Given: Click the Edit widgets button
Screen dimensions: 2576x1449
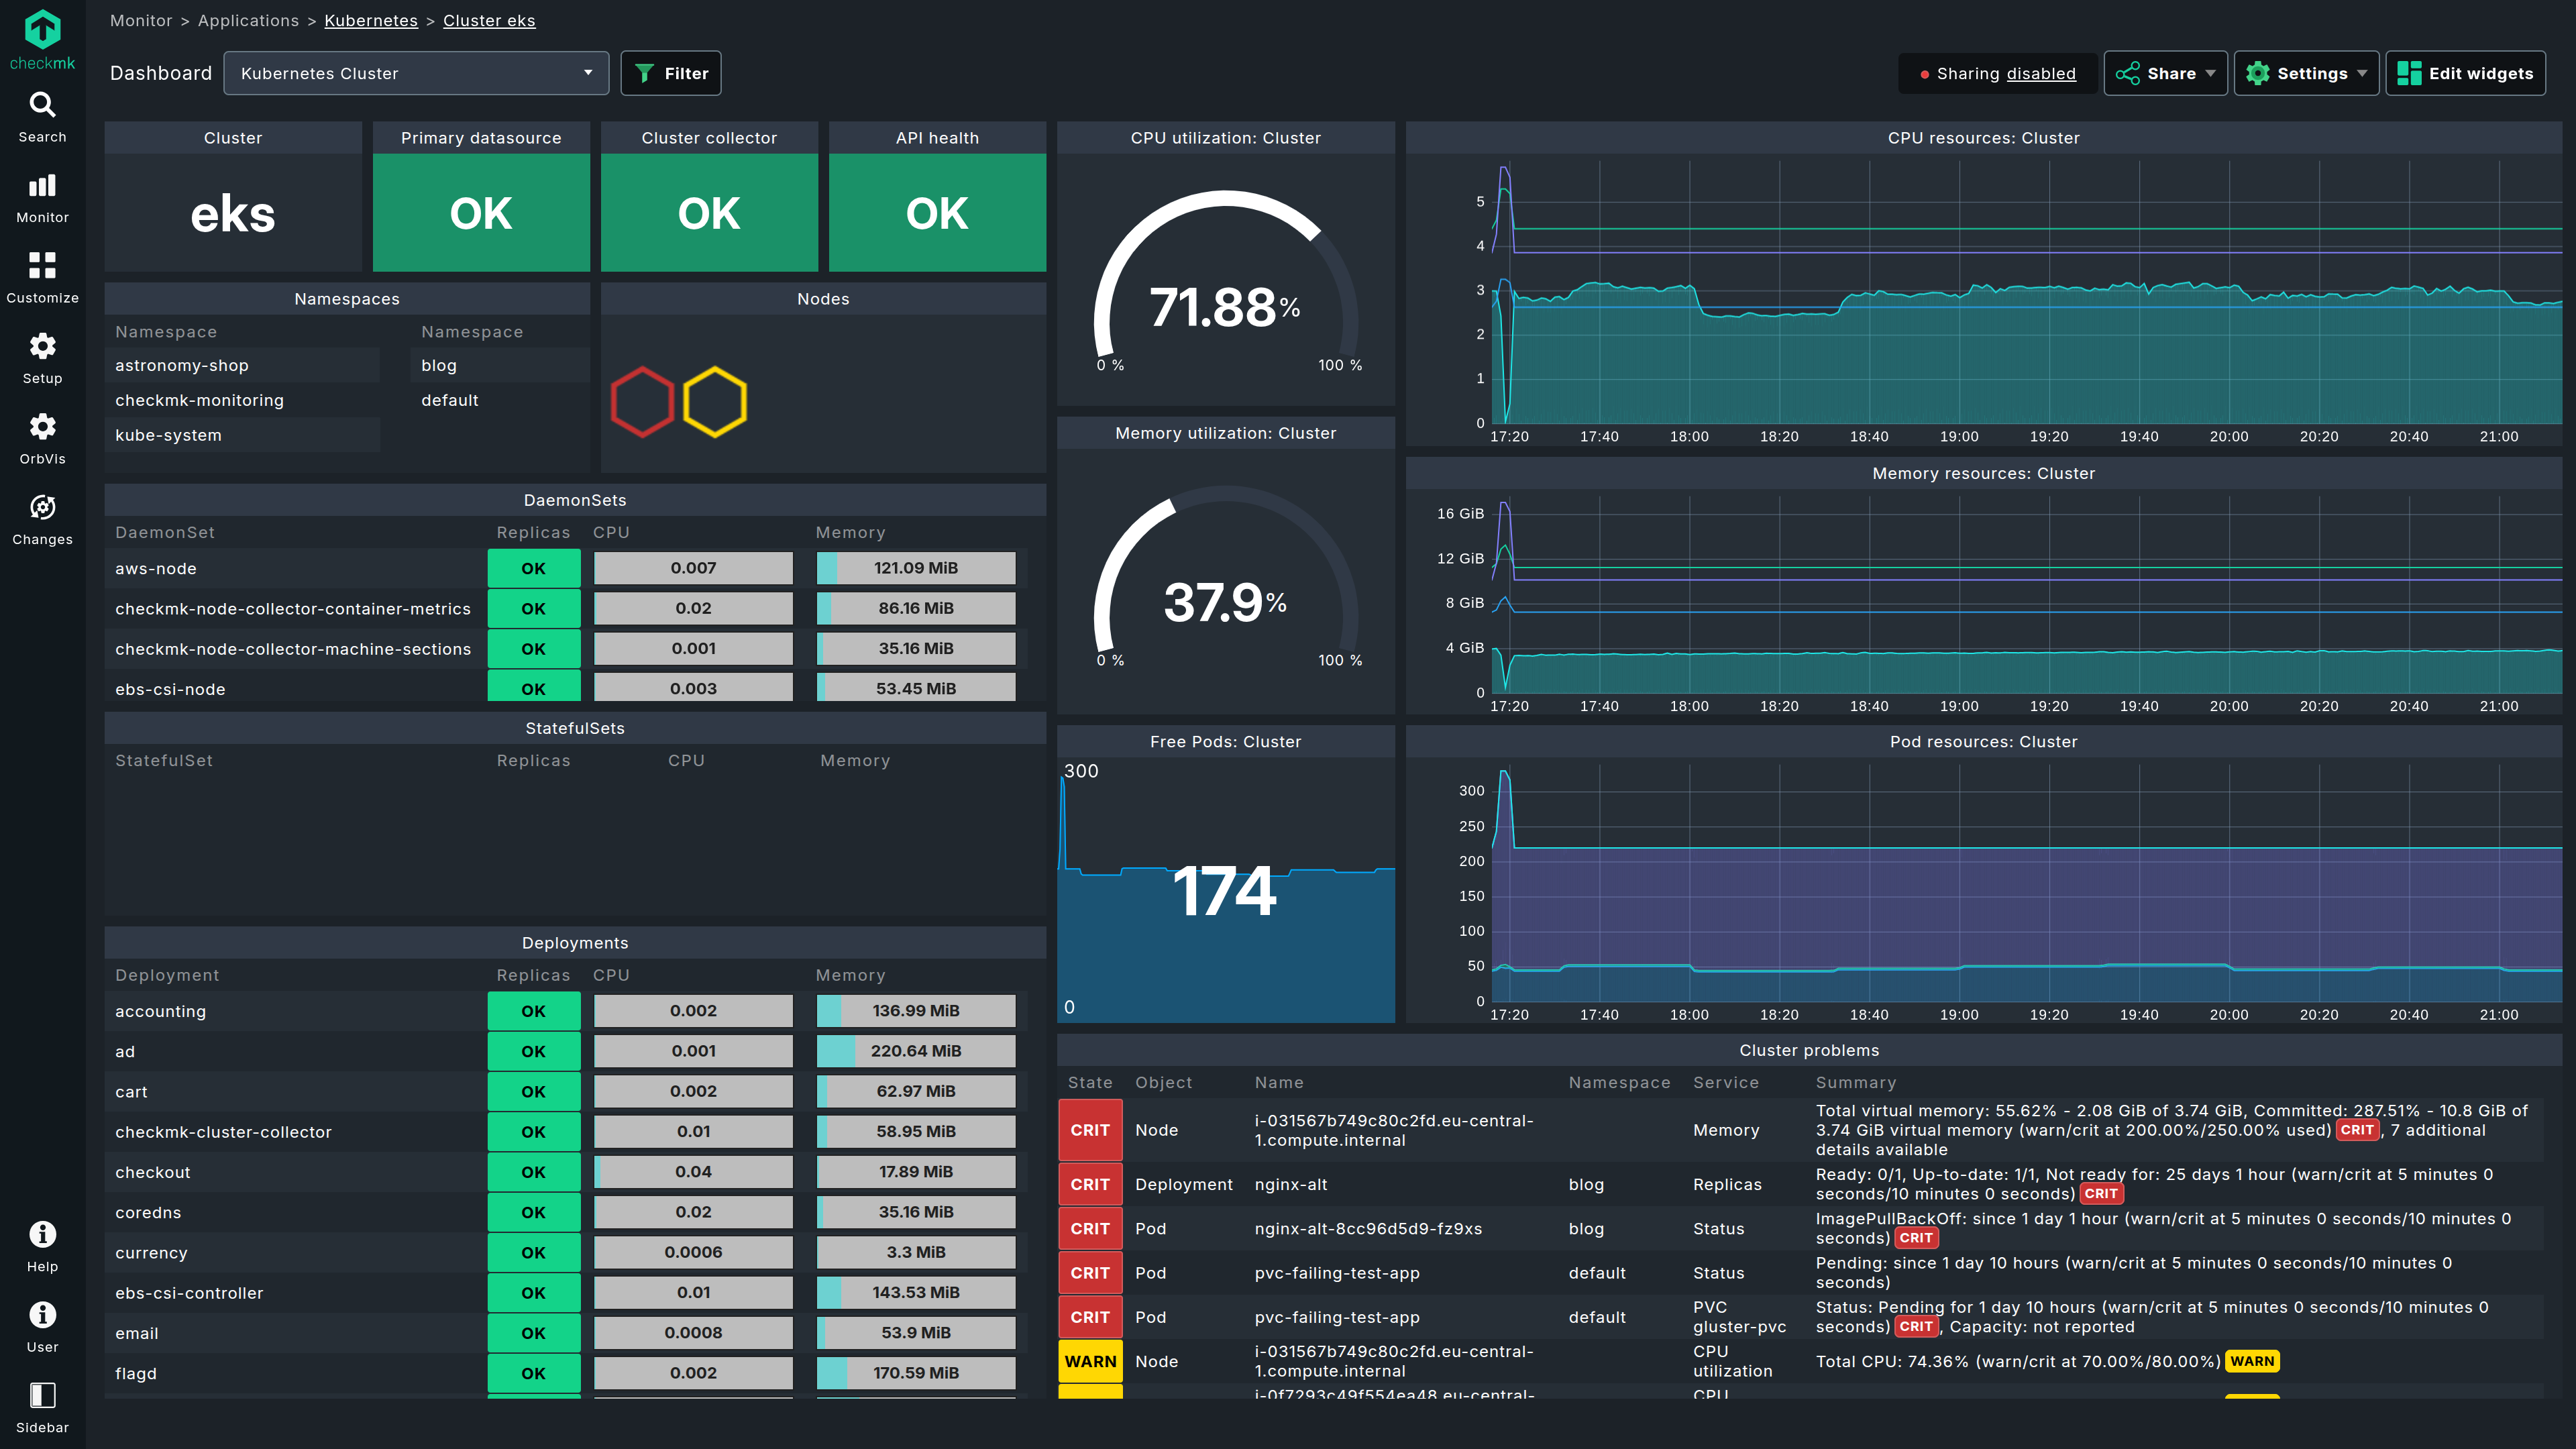Looking at the screenshot, I should click(x=2465, y=74).
